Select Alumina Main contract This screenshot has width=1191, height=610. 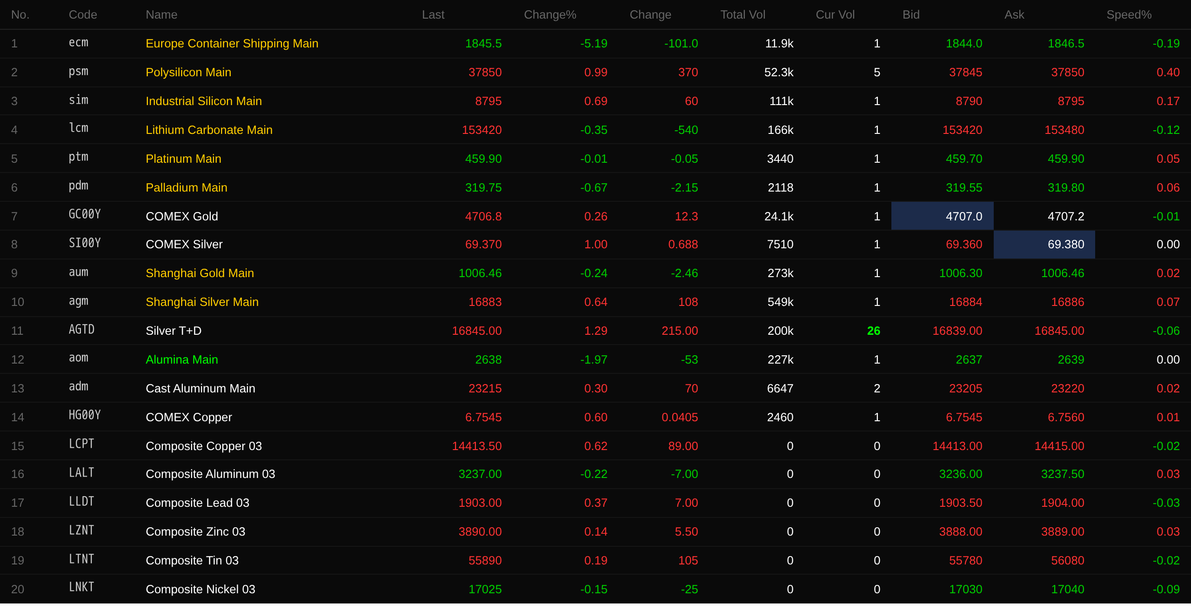(182, 360)
